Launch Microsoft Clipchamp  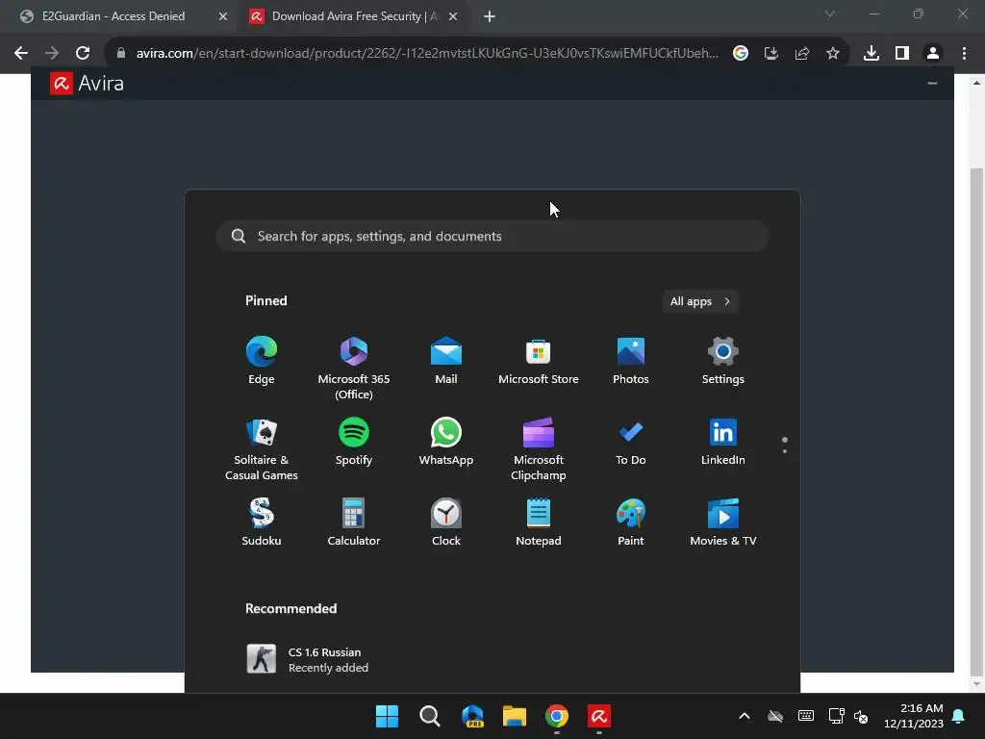coord(539,449)
